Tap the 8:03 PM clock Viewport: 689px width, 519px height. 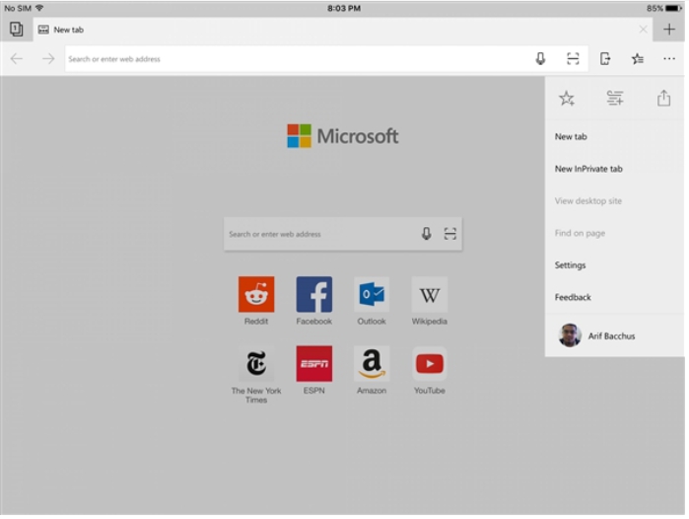click(344, 8)
